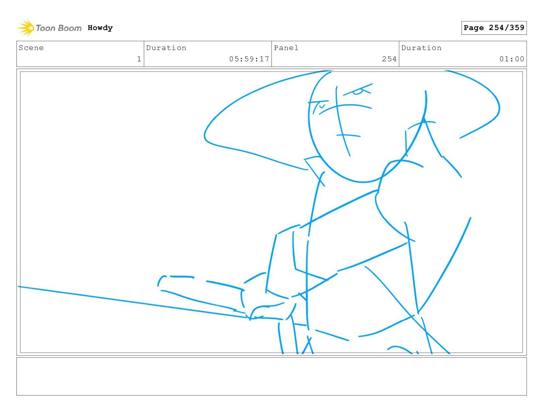Click the empty notes box below the panel
544x420 pixels.
(272, 377)
